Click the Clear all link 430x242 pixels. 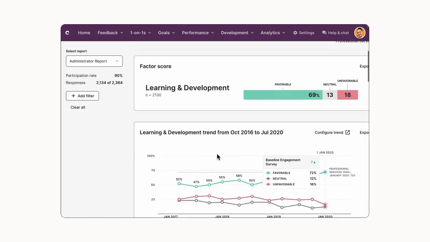(x=78, y=107)
